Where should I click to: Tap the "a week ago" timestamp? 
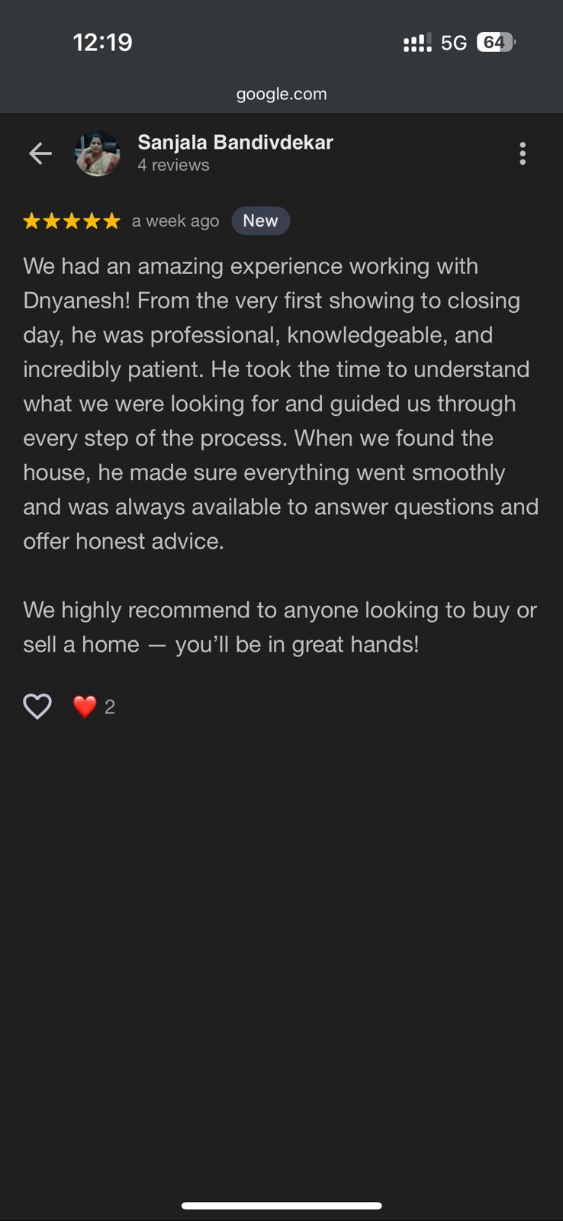[x=175, y=221]
